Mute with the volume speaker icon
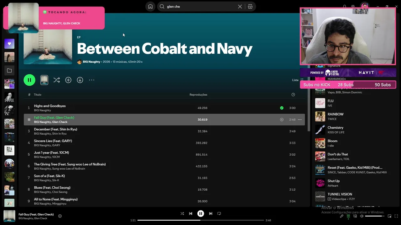The height and width of the screenshot is (225, 401). [x=362, y=216]
